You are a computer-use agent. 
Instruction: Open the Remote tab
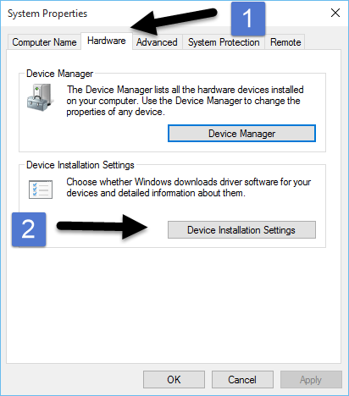click(285, 42)
